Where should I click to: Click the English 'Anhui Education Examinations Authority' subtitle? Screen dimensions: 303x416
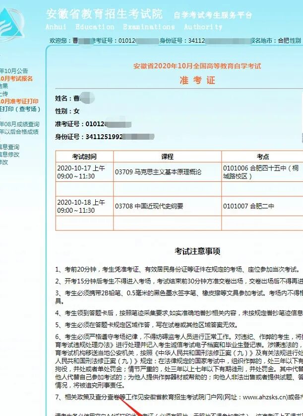(134, 27)
